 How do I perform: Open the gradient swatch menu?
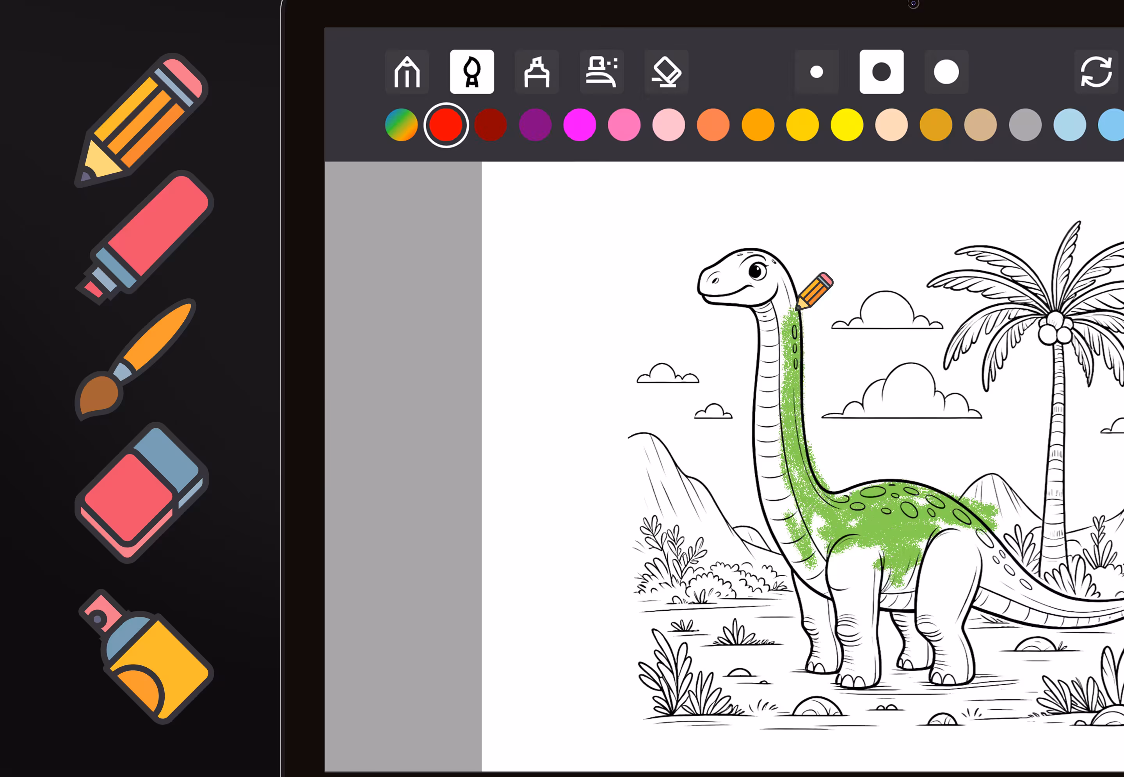tap(402, 125)
